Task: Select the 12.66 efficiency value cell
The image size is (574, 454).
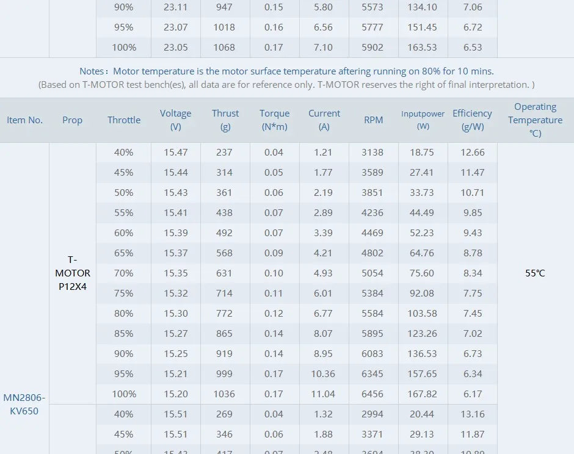Action: click(472, 153)
